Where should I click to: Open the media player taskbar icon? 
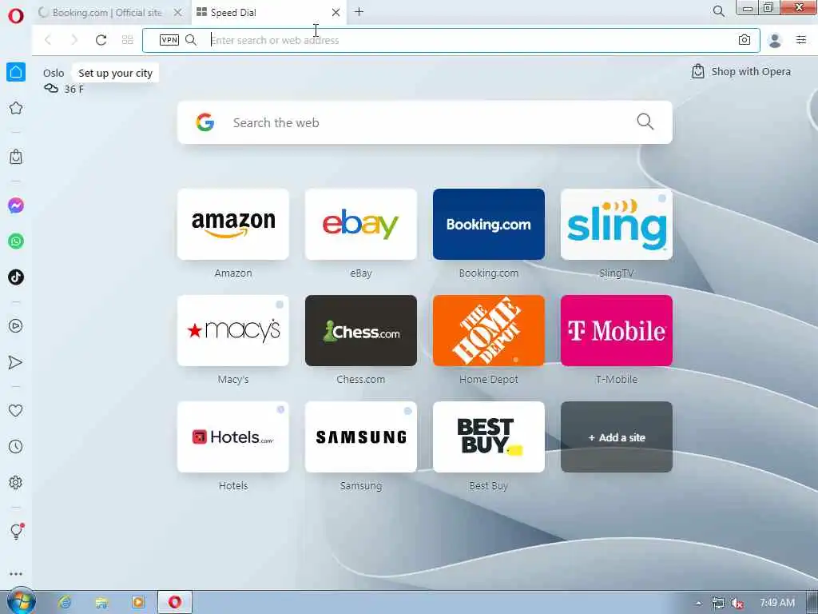138,603
